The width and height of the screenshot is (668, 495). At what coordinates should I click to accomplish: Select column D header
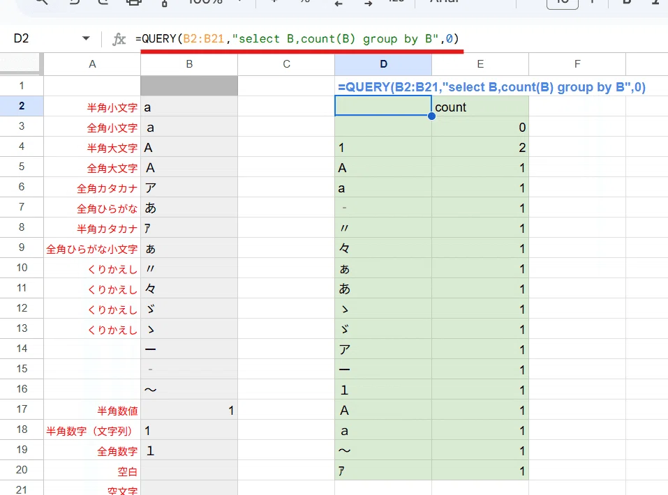pos(383,64)
